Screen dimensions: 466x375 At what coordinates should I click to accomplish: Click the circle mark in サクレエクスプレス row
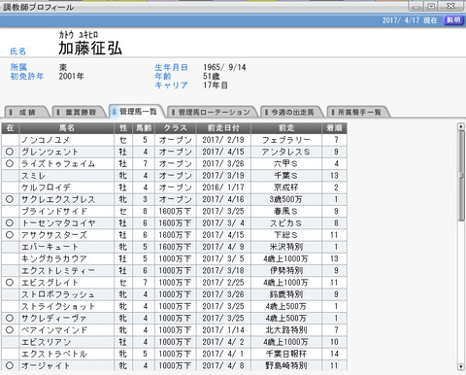(x=10, y=199)
